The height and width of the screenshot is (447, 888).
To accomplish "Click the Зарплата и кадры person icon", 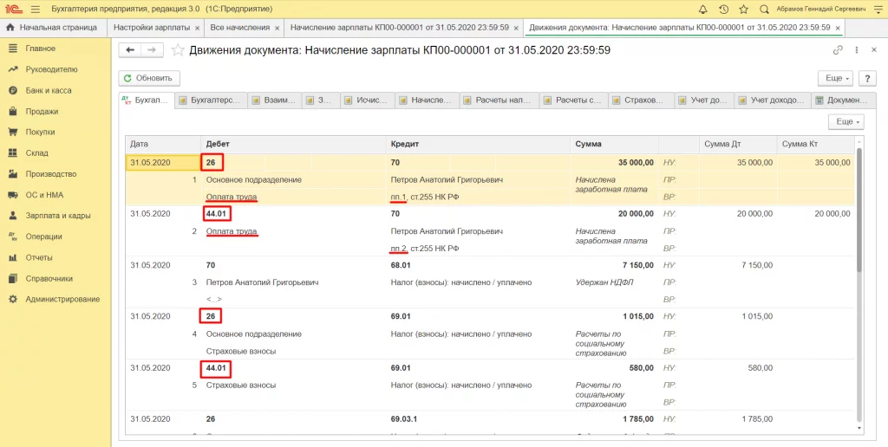I will pos(13,216).
